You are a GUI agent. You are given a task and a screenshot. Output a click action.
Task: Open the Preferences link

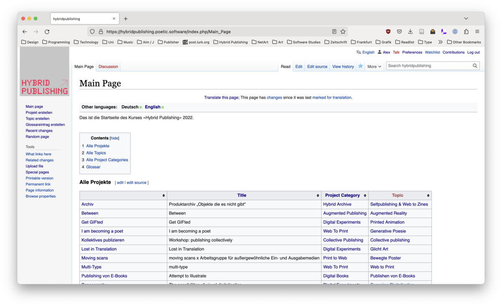(x=412, y=52)
